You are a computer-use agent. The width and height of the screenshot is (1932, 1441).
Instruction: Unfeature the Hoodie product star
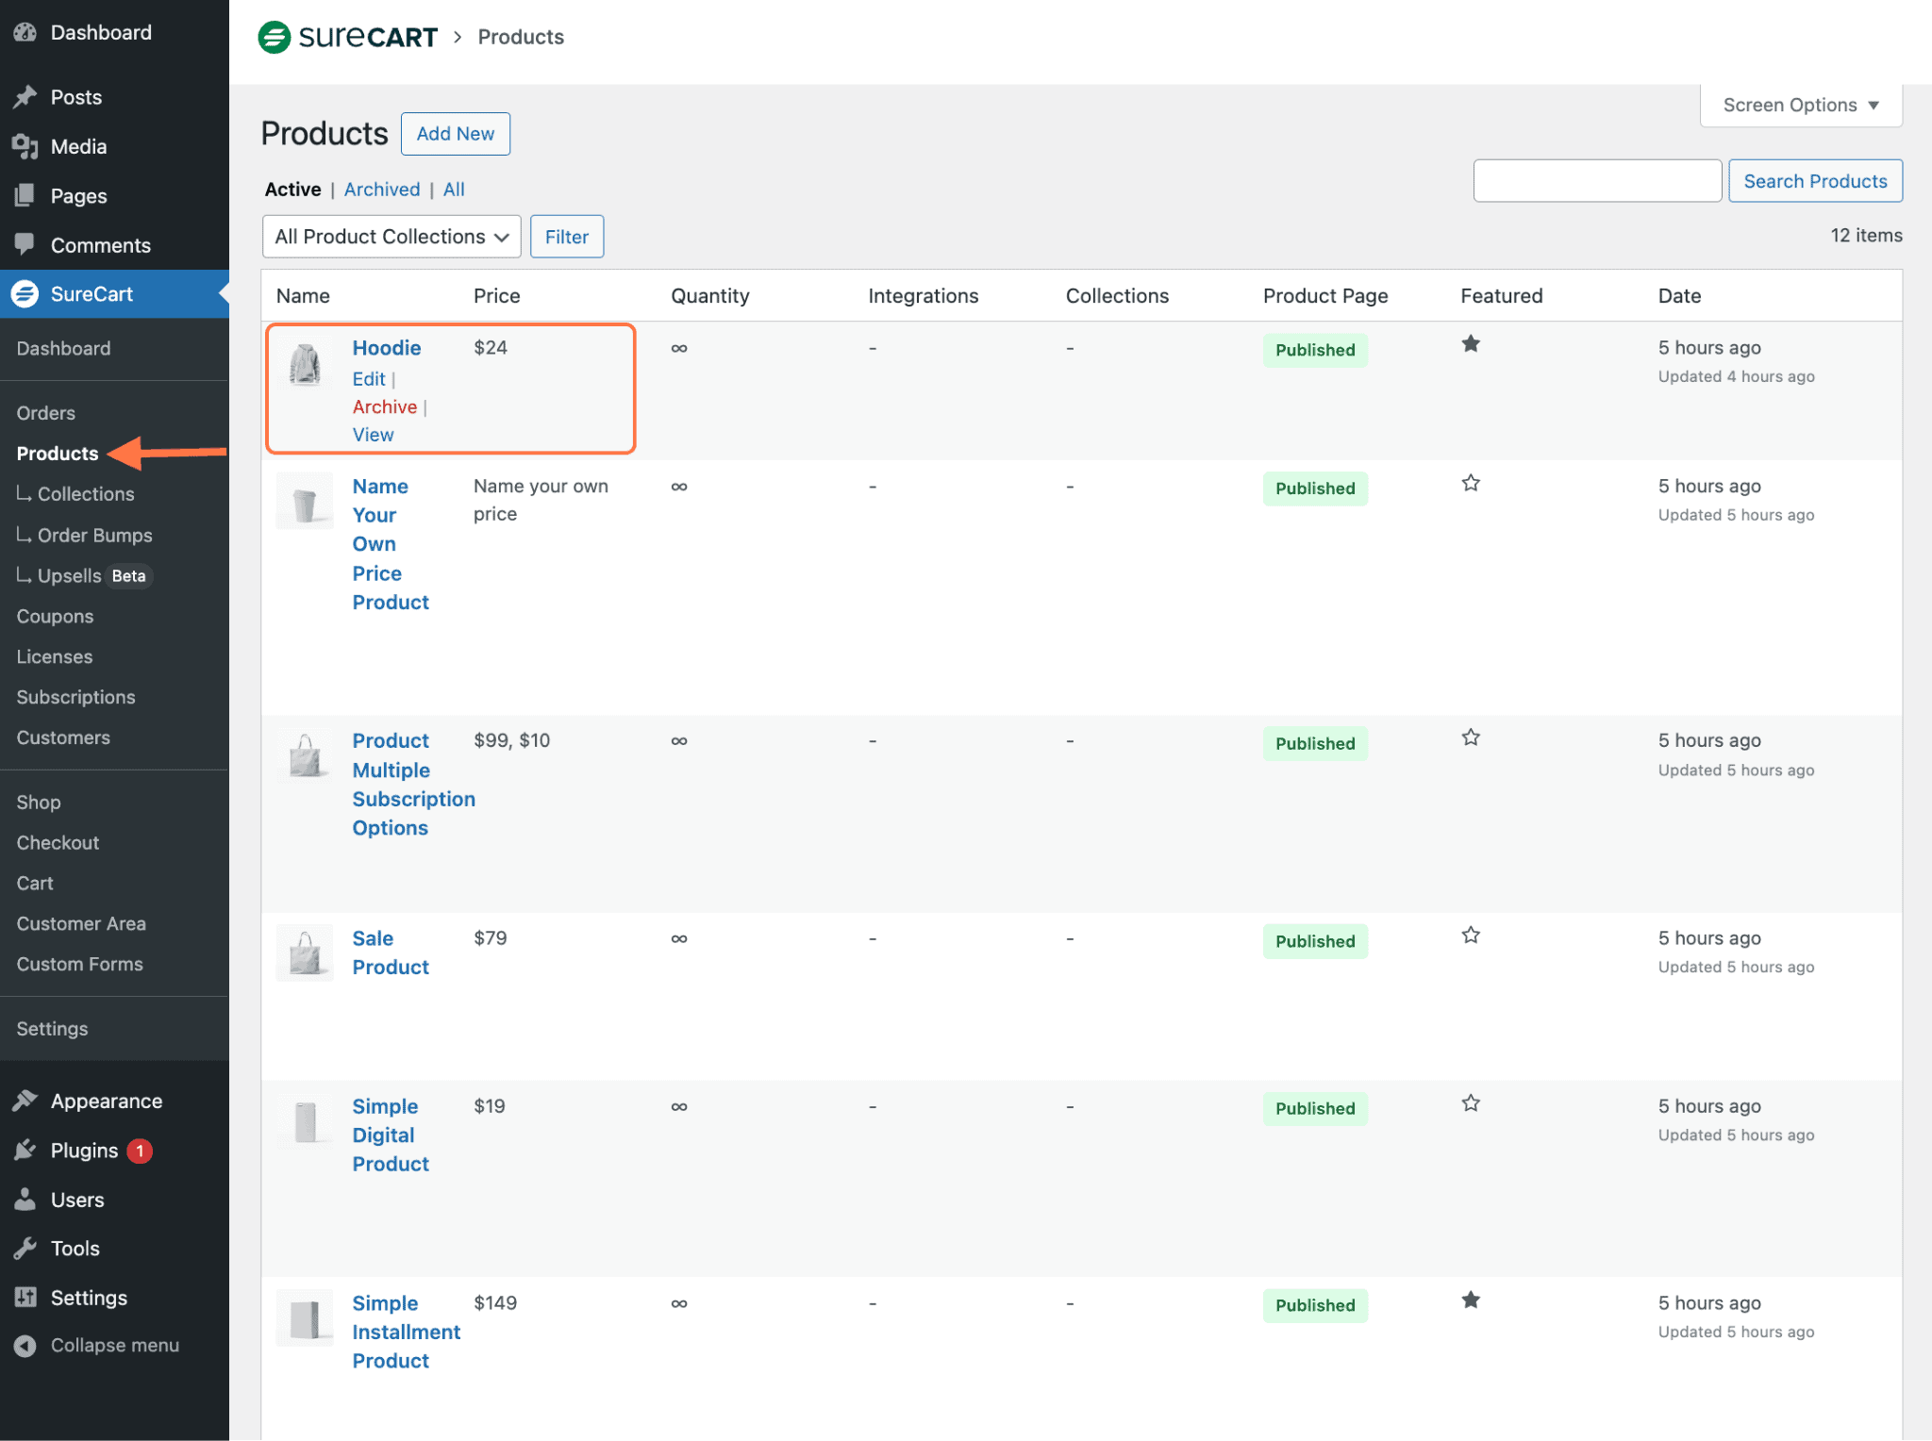click(x=1470, y=344)
